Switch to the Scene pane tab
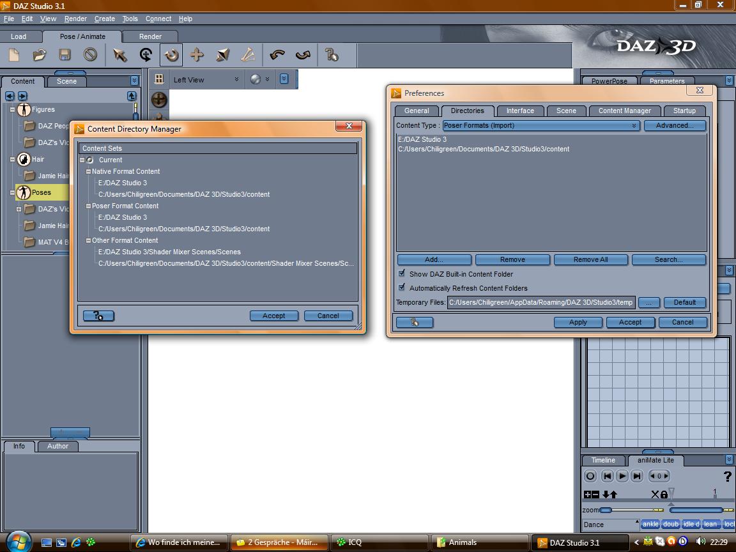This screenshot has width=736, height=552. click(66, 81)
